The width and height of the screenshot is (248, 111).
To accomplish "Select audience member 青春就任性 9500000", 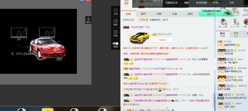I will pos(232,70).
